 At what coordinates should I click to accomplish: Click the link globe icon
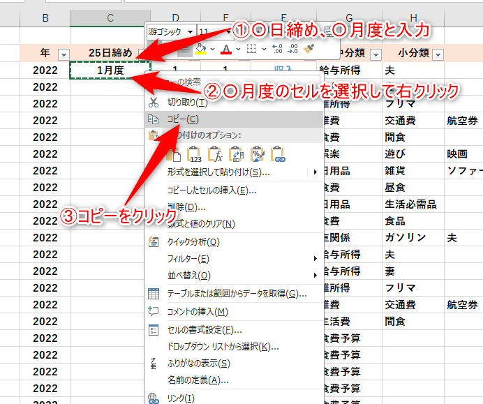pos(153,398)
